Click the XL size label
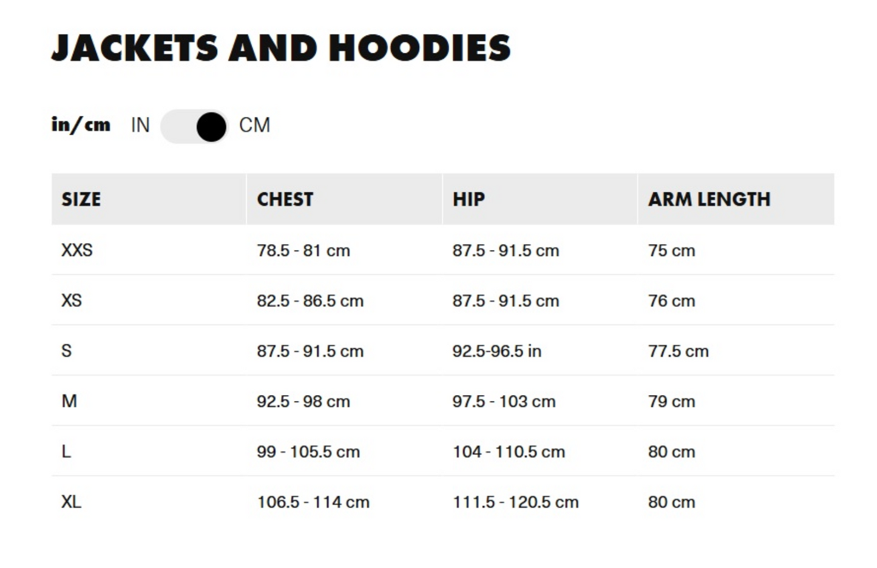The width and height of the screenshot is (877, 568). click(70, 502)
